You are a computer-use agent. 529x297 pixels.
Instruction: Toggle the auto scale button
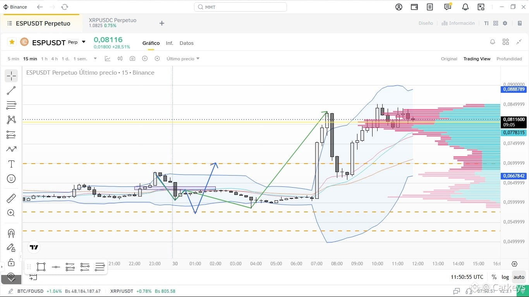[519, 277]
